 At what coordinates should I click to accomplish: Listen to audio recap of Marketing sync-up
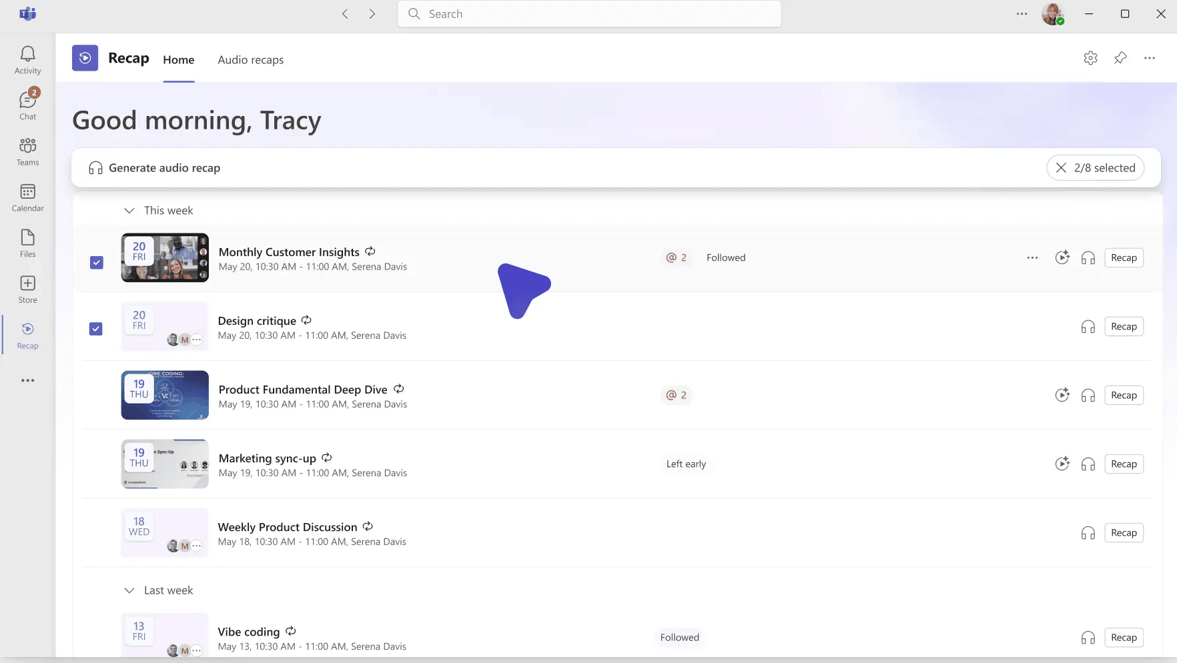click(1088, 464)
